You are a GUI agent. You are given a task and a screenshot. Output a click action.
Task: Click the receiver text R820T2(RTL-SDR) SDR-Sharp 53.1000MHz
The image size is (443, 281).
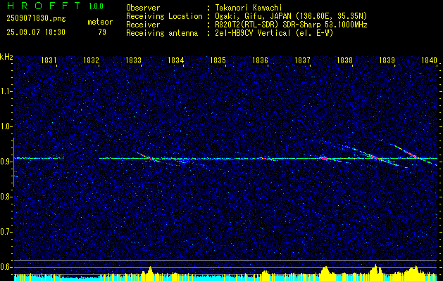pos(291,25)
